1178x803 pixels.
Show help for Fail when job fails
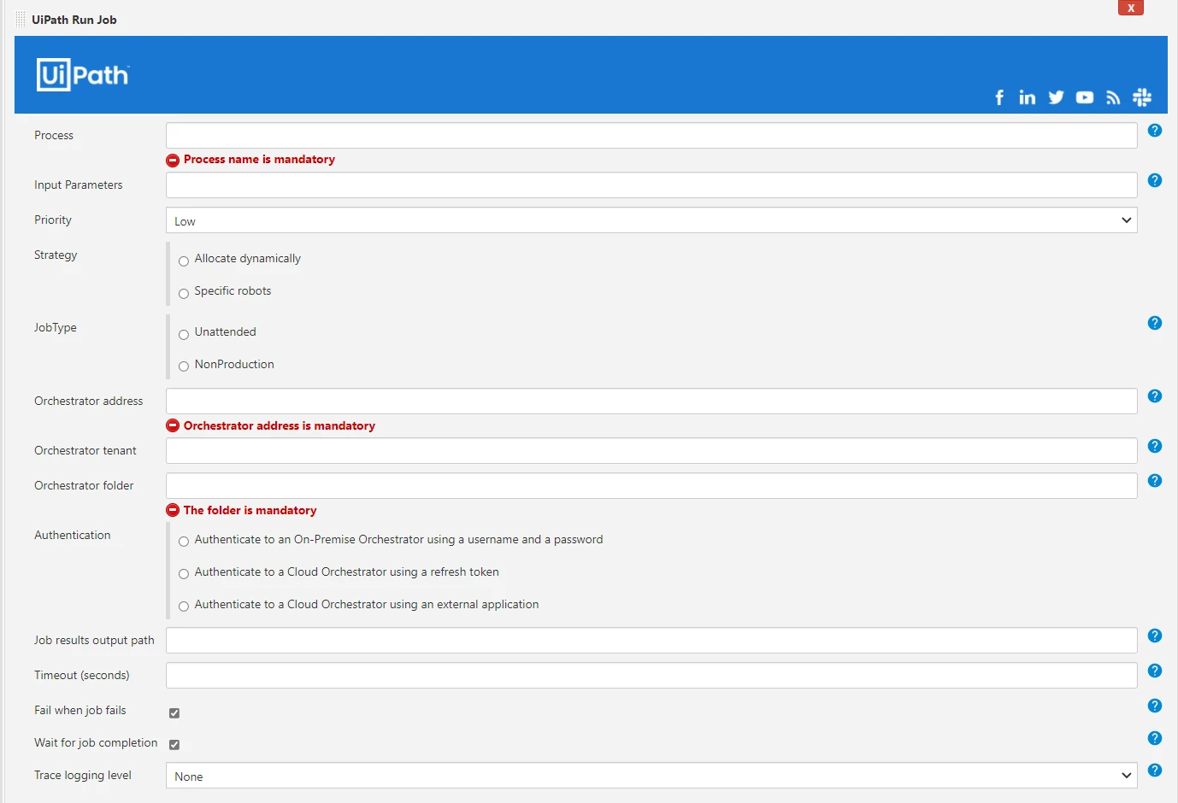(x=1155, y=706)
